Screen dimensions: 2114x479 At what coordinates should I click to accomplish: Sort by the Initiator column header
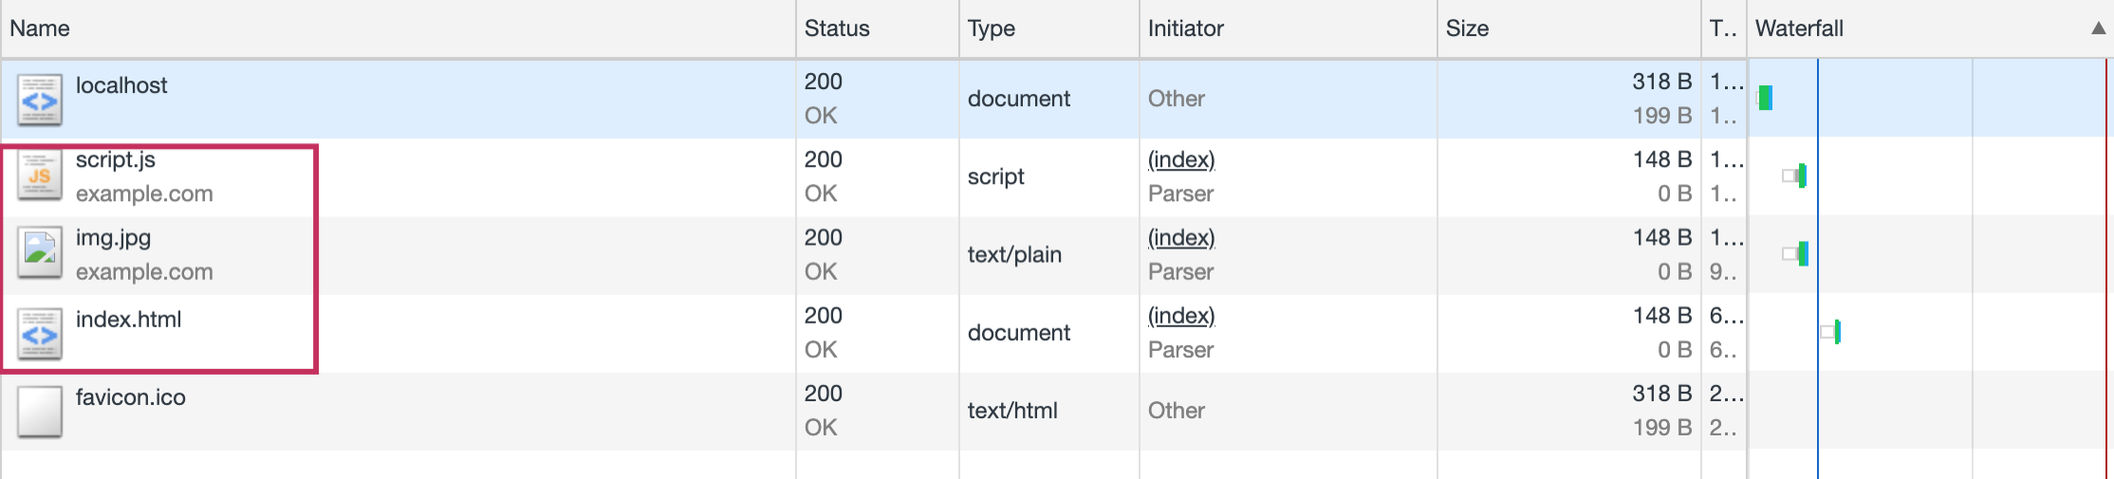[x=1185, y=28]
